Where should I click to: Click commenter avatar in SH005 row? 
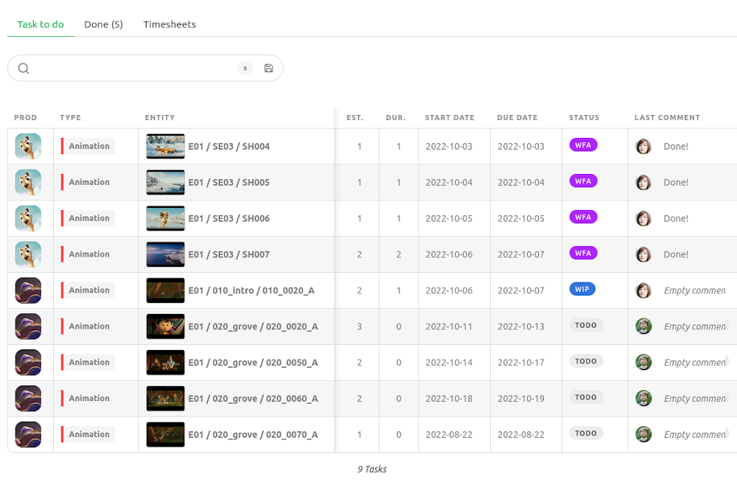click(643, 182)
